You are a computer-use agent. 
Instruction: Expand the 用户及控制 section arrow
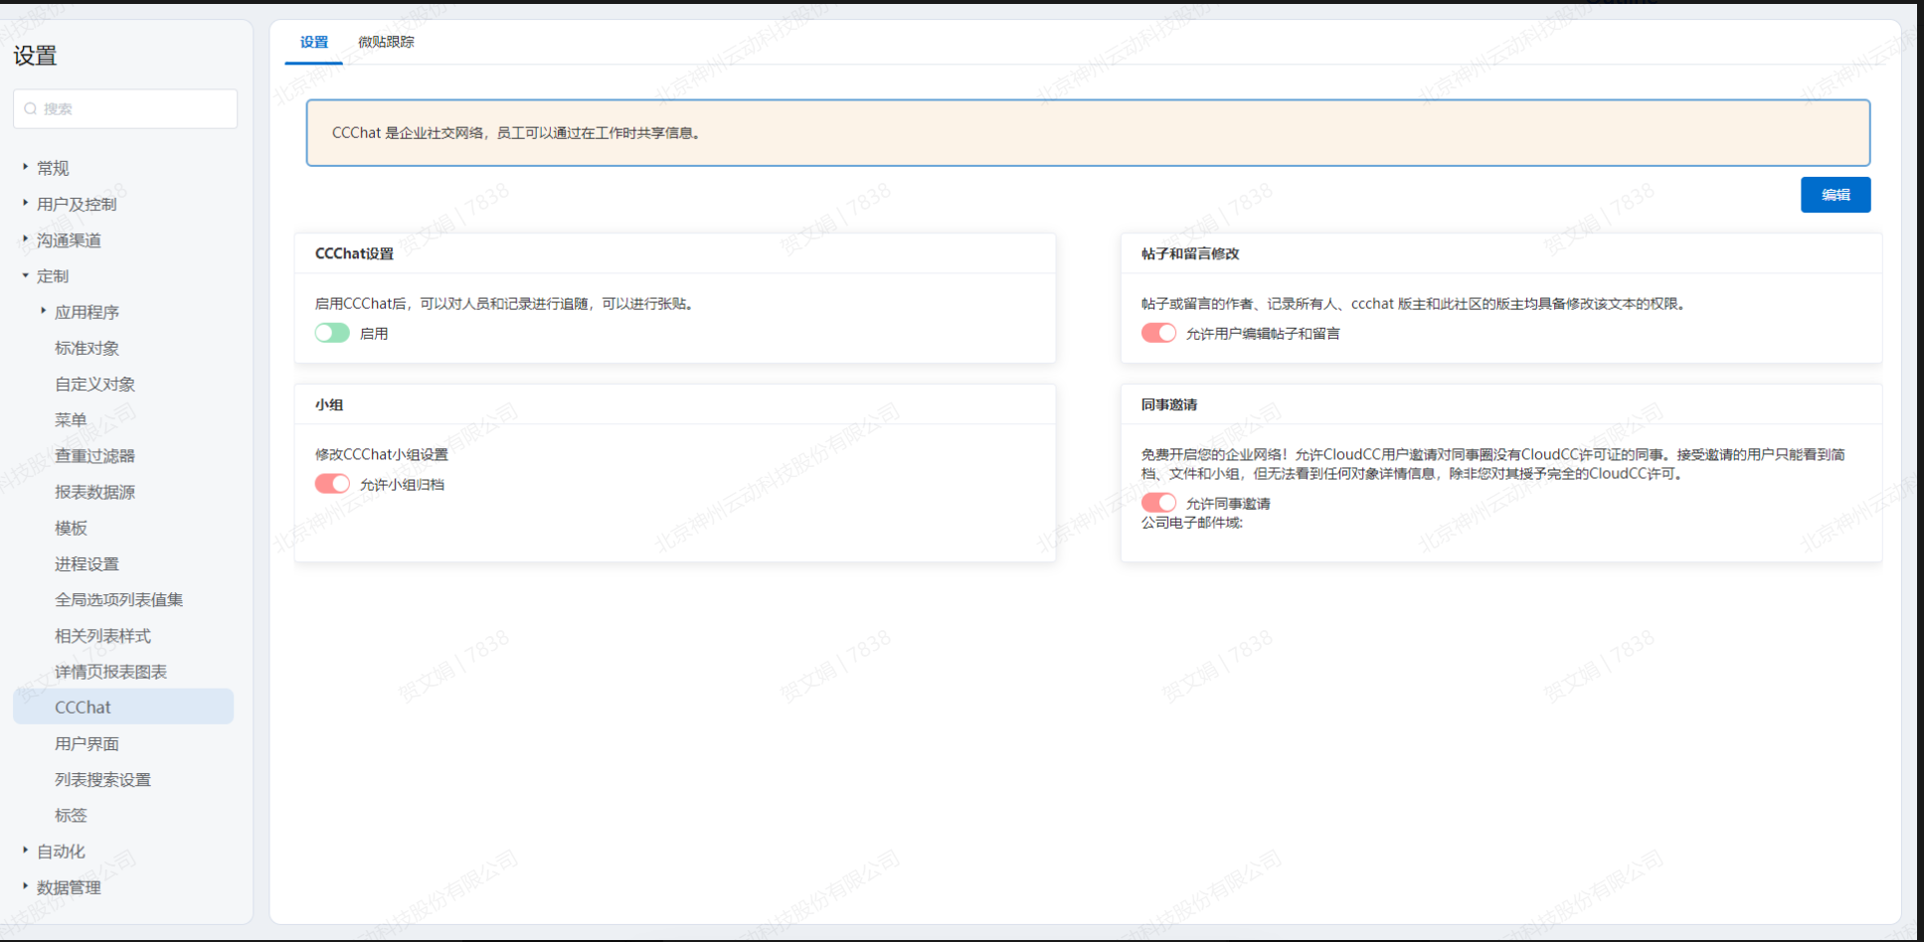point(25,203)
